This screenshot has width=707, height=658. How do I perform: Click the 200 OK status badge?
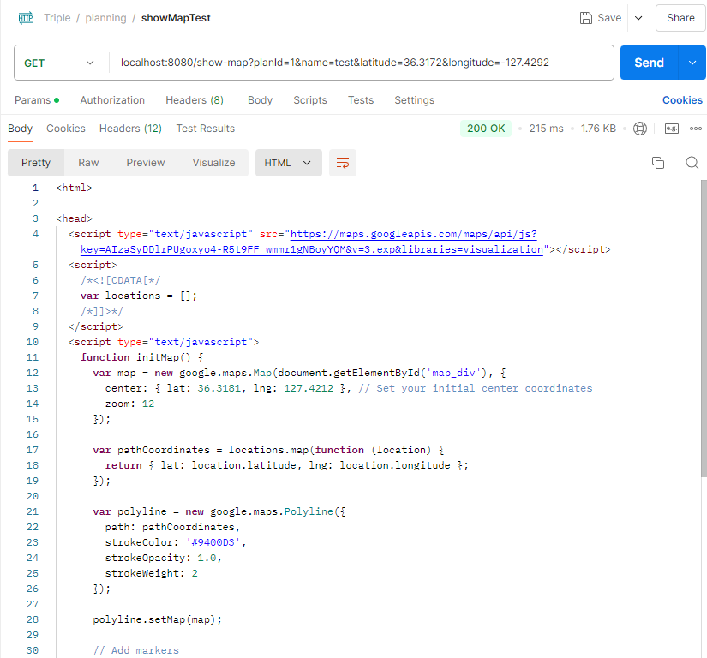pos(486,129)
